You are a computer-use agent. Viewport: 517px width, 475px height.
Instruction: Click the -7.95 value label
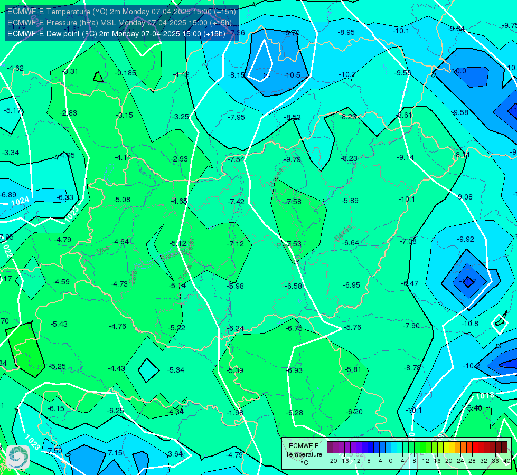(237, 117)
